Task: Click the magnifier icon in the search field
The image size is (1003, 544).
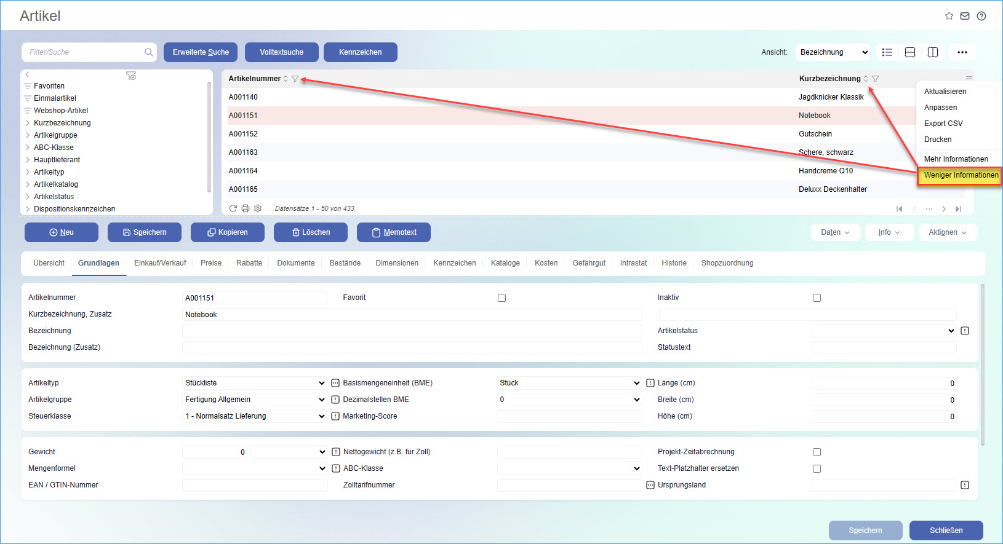Action: 148,52
